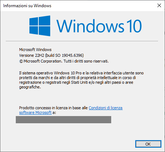Click the 'Prodotto concesso in licenza in base alle' text

coord(53,108)
